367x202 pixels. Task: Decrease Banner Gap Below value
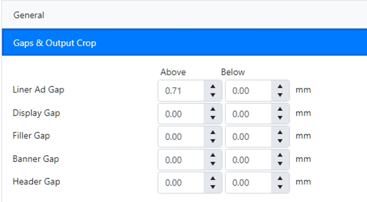click(280, 163)
